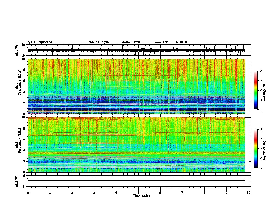The width and height of the screenshot is (280, 216).
Task: Click the ch.1(V) waveform axis label
Action: tap(17, 50)
